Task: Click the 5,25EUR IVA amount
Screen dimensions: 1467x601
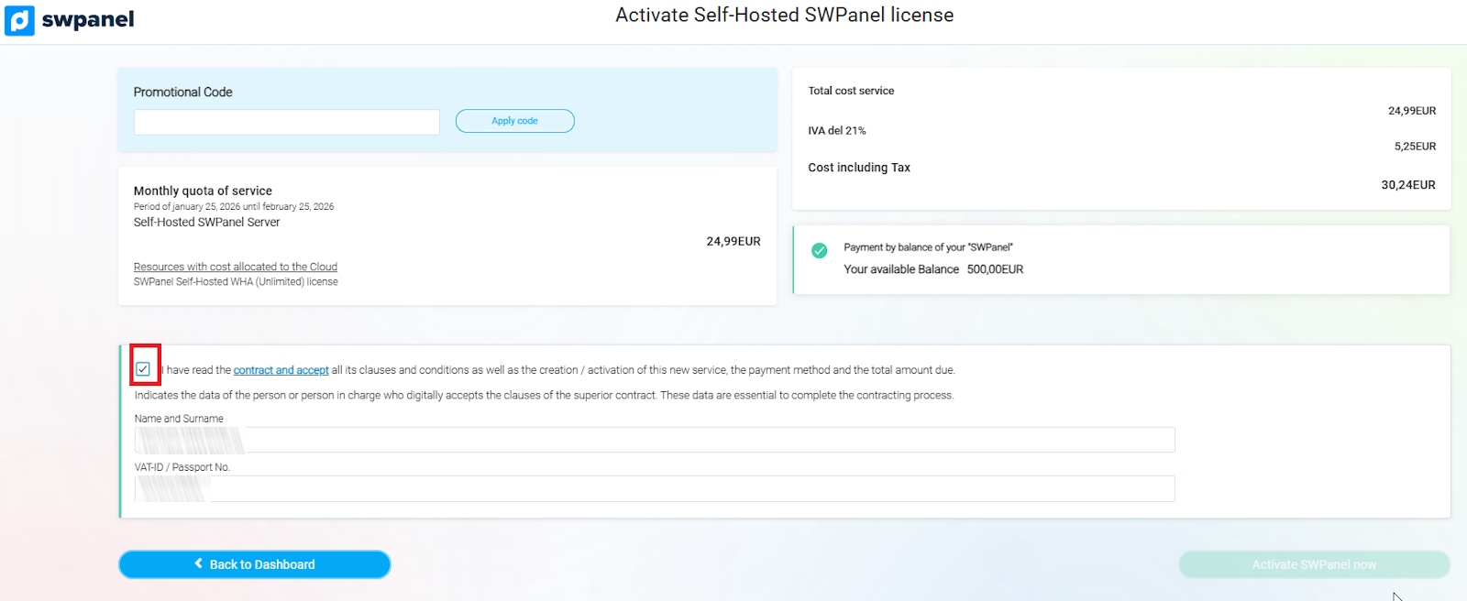Action: (1415, 147)
